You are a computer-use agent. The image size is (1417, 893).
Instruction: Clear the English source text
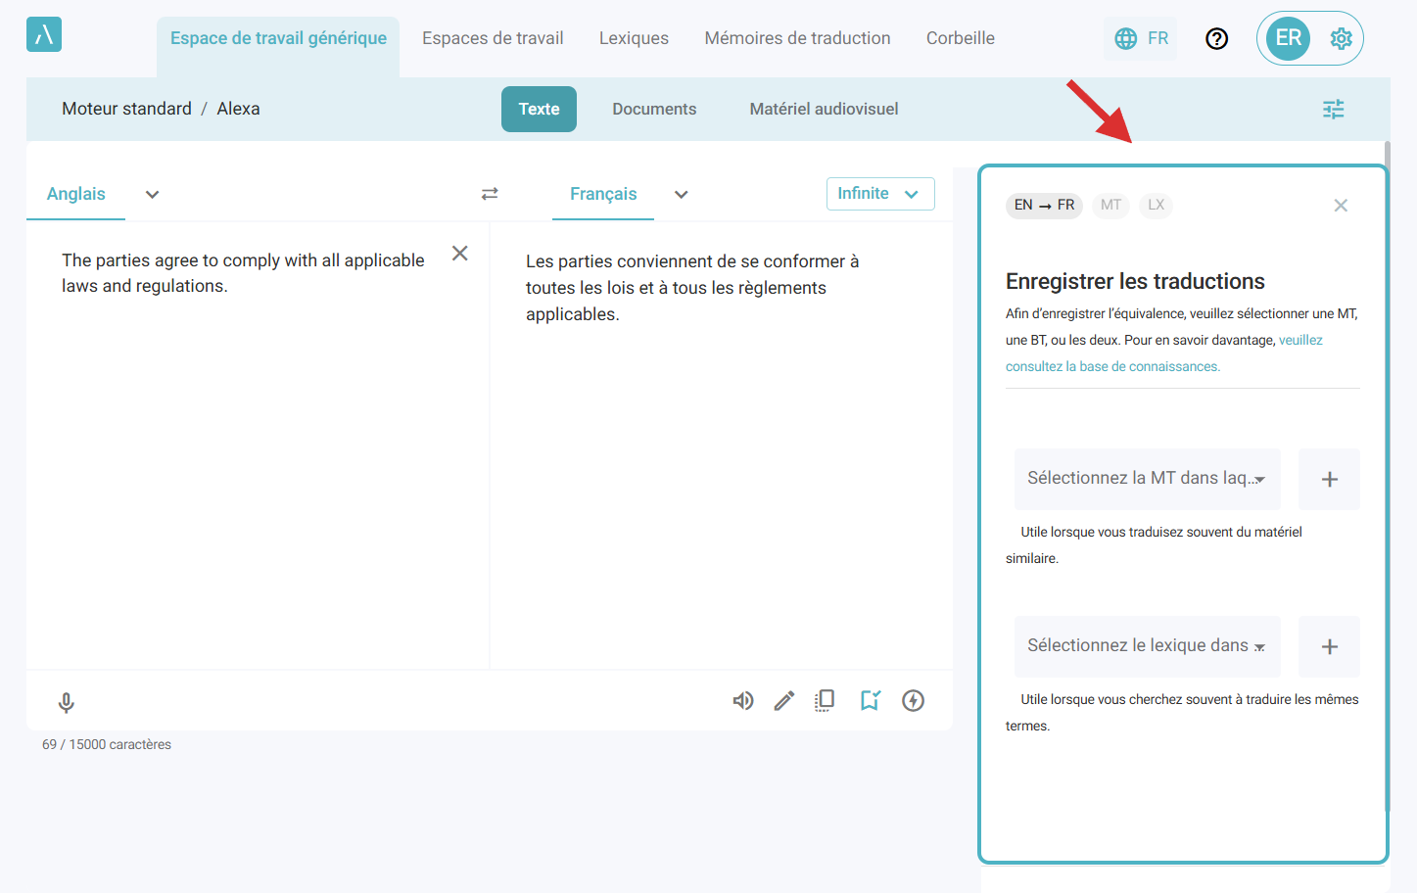(x=459, y=254)
